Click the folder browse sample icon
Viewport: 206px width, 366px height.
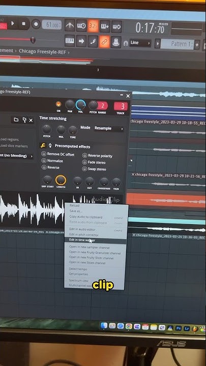(x=16, y=120)
